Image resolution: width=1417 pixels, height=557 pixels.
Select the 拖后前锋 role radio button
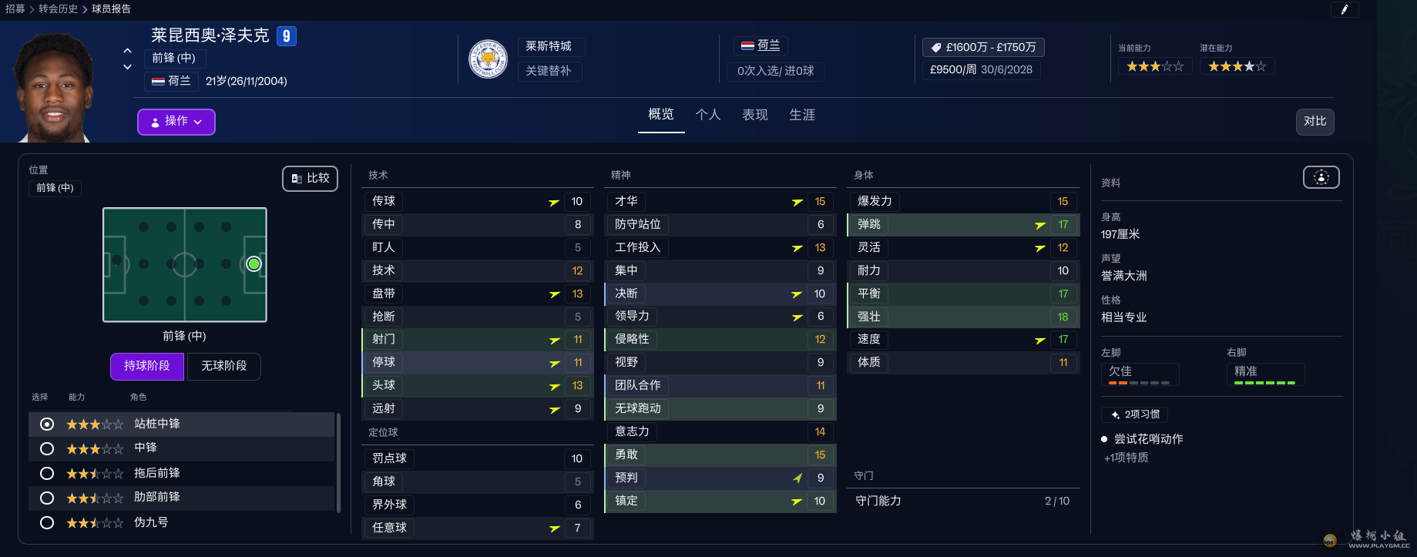(46, 473)
